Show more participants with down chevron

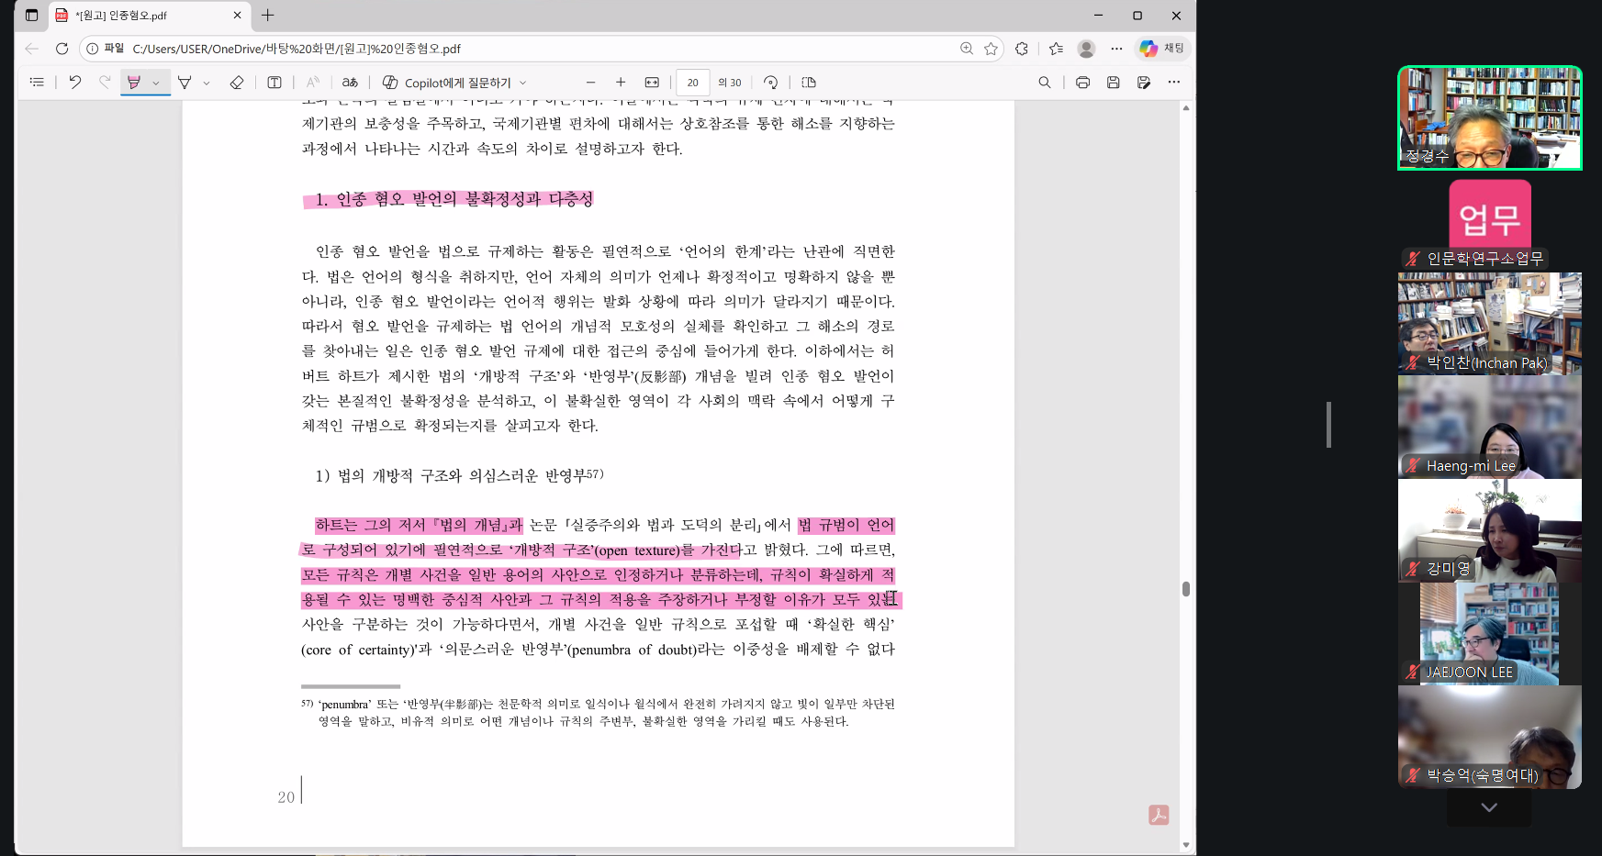click(x=1489, y=807)
